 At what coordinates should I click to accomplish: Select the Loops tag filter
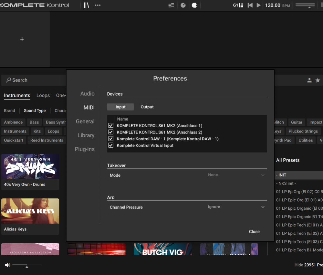53,131
